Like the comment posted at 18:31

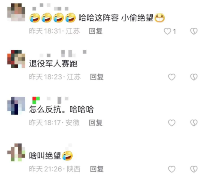tap(168, 31)
